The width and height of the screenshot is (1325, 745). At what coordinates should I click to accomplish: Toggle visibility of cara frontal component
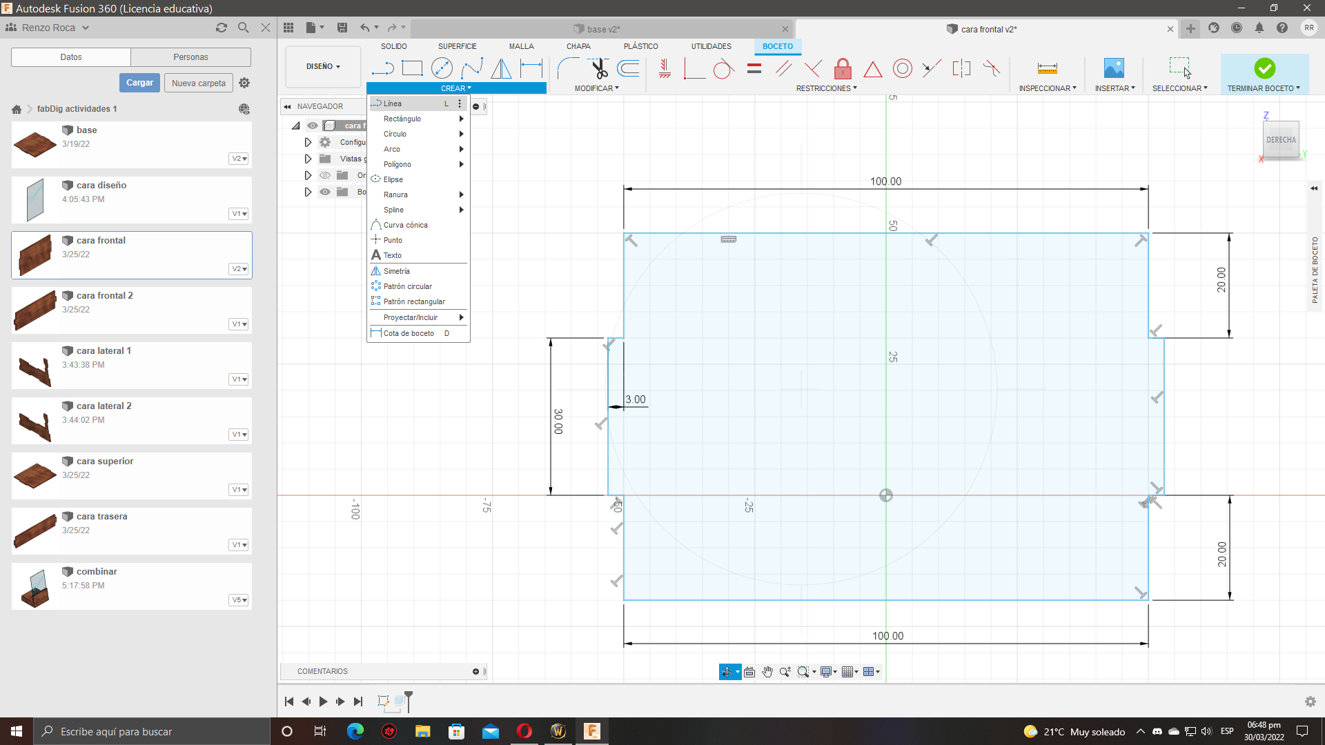[x=313, y=126]
